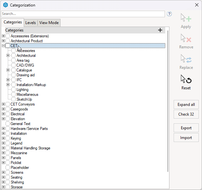Check the General Text checkbox
Image resolution: width=202 pixels, height=190 pixels.
point(7,124)
